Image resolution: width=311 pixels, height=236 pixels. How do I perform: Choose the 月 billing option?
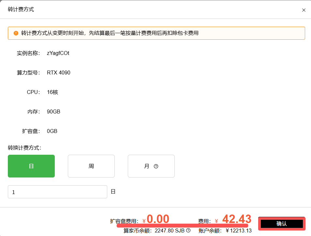151,166
